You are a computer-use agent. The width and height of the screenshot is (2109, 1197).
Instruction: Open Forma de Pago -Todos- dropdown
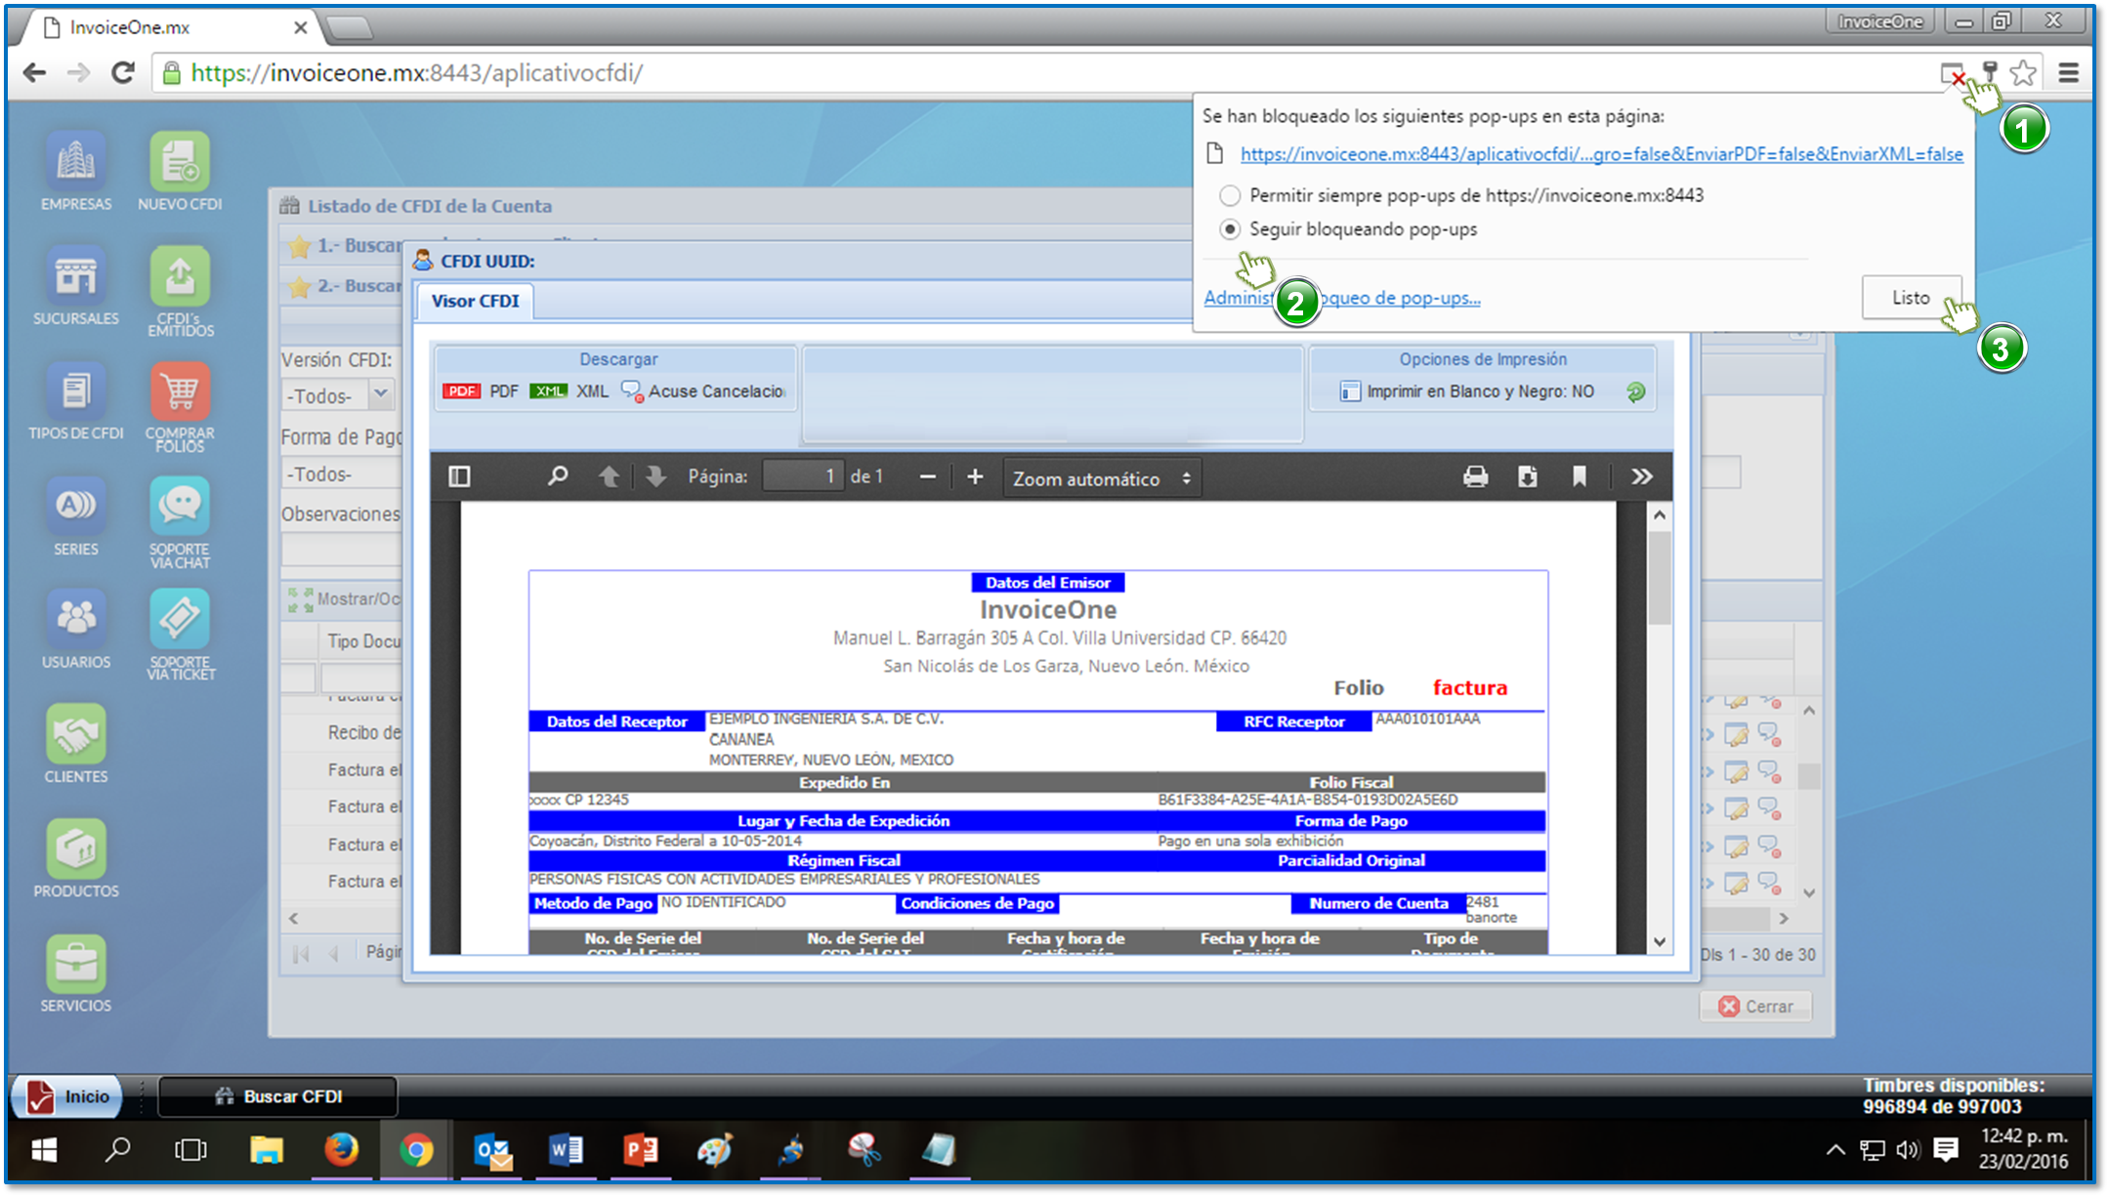coord(342,475)
